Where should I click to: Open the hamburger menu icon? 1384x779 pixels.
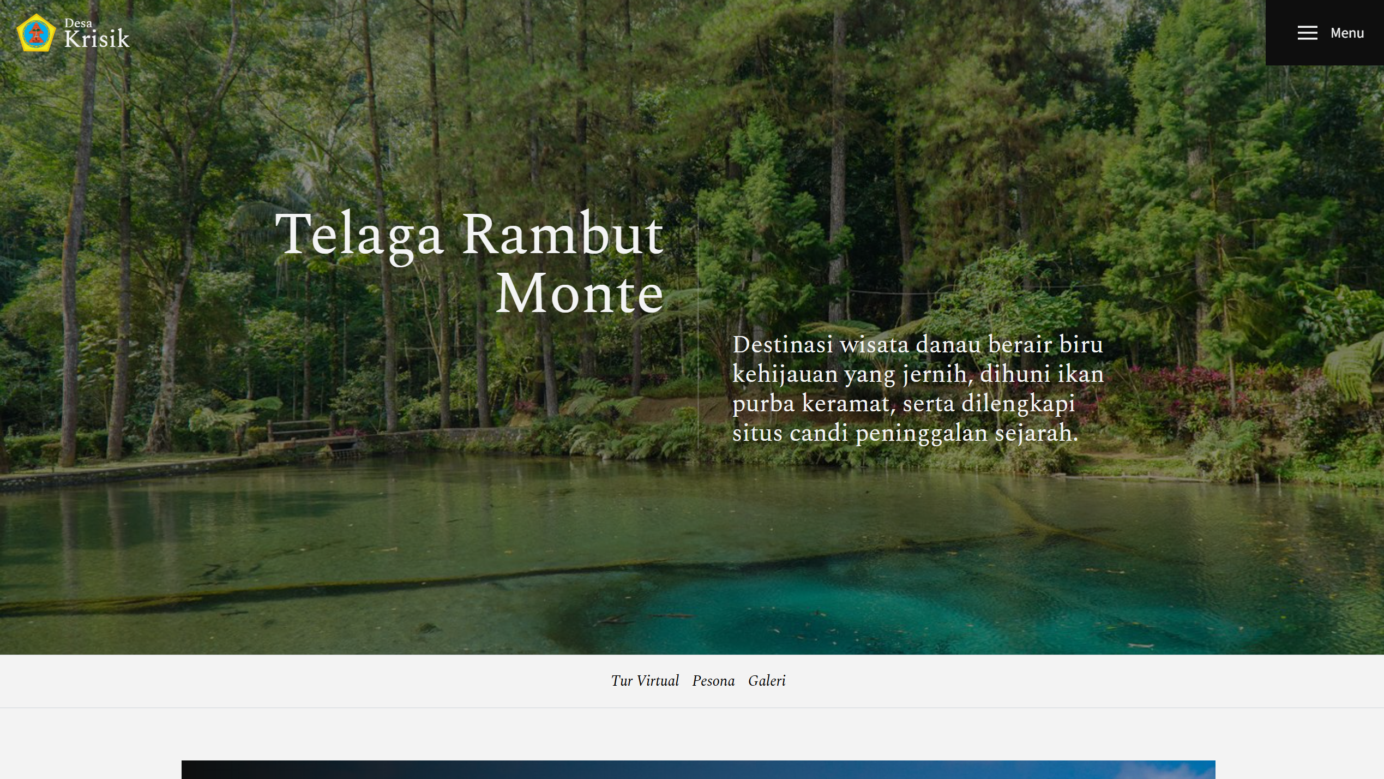[1307, 33]
